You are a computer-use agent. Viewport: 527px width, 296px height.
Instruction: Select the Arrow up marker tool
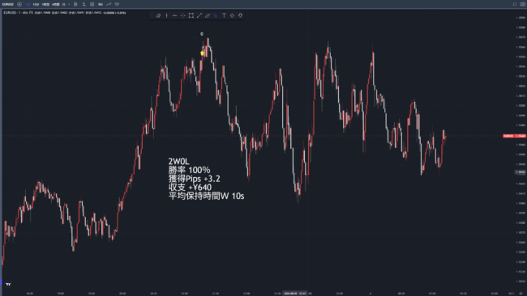coord(232,15)
